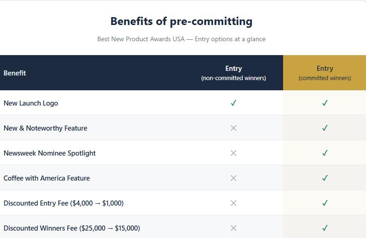366x238 pixels.
Task: Select the Benefit column header
Action: [x=15, y=73]
